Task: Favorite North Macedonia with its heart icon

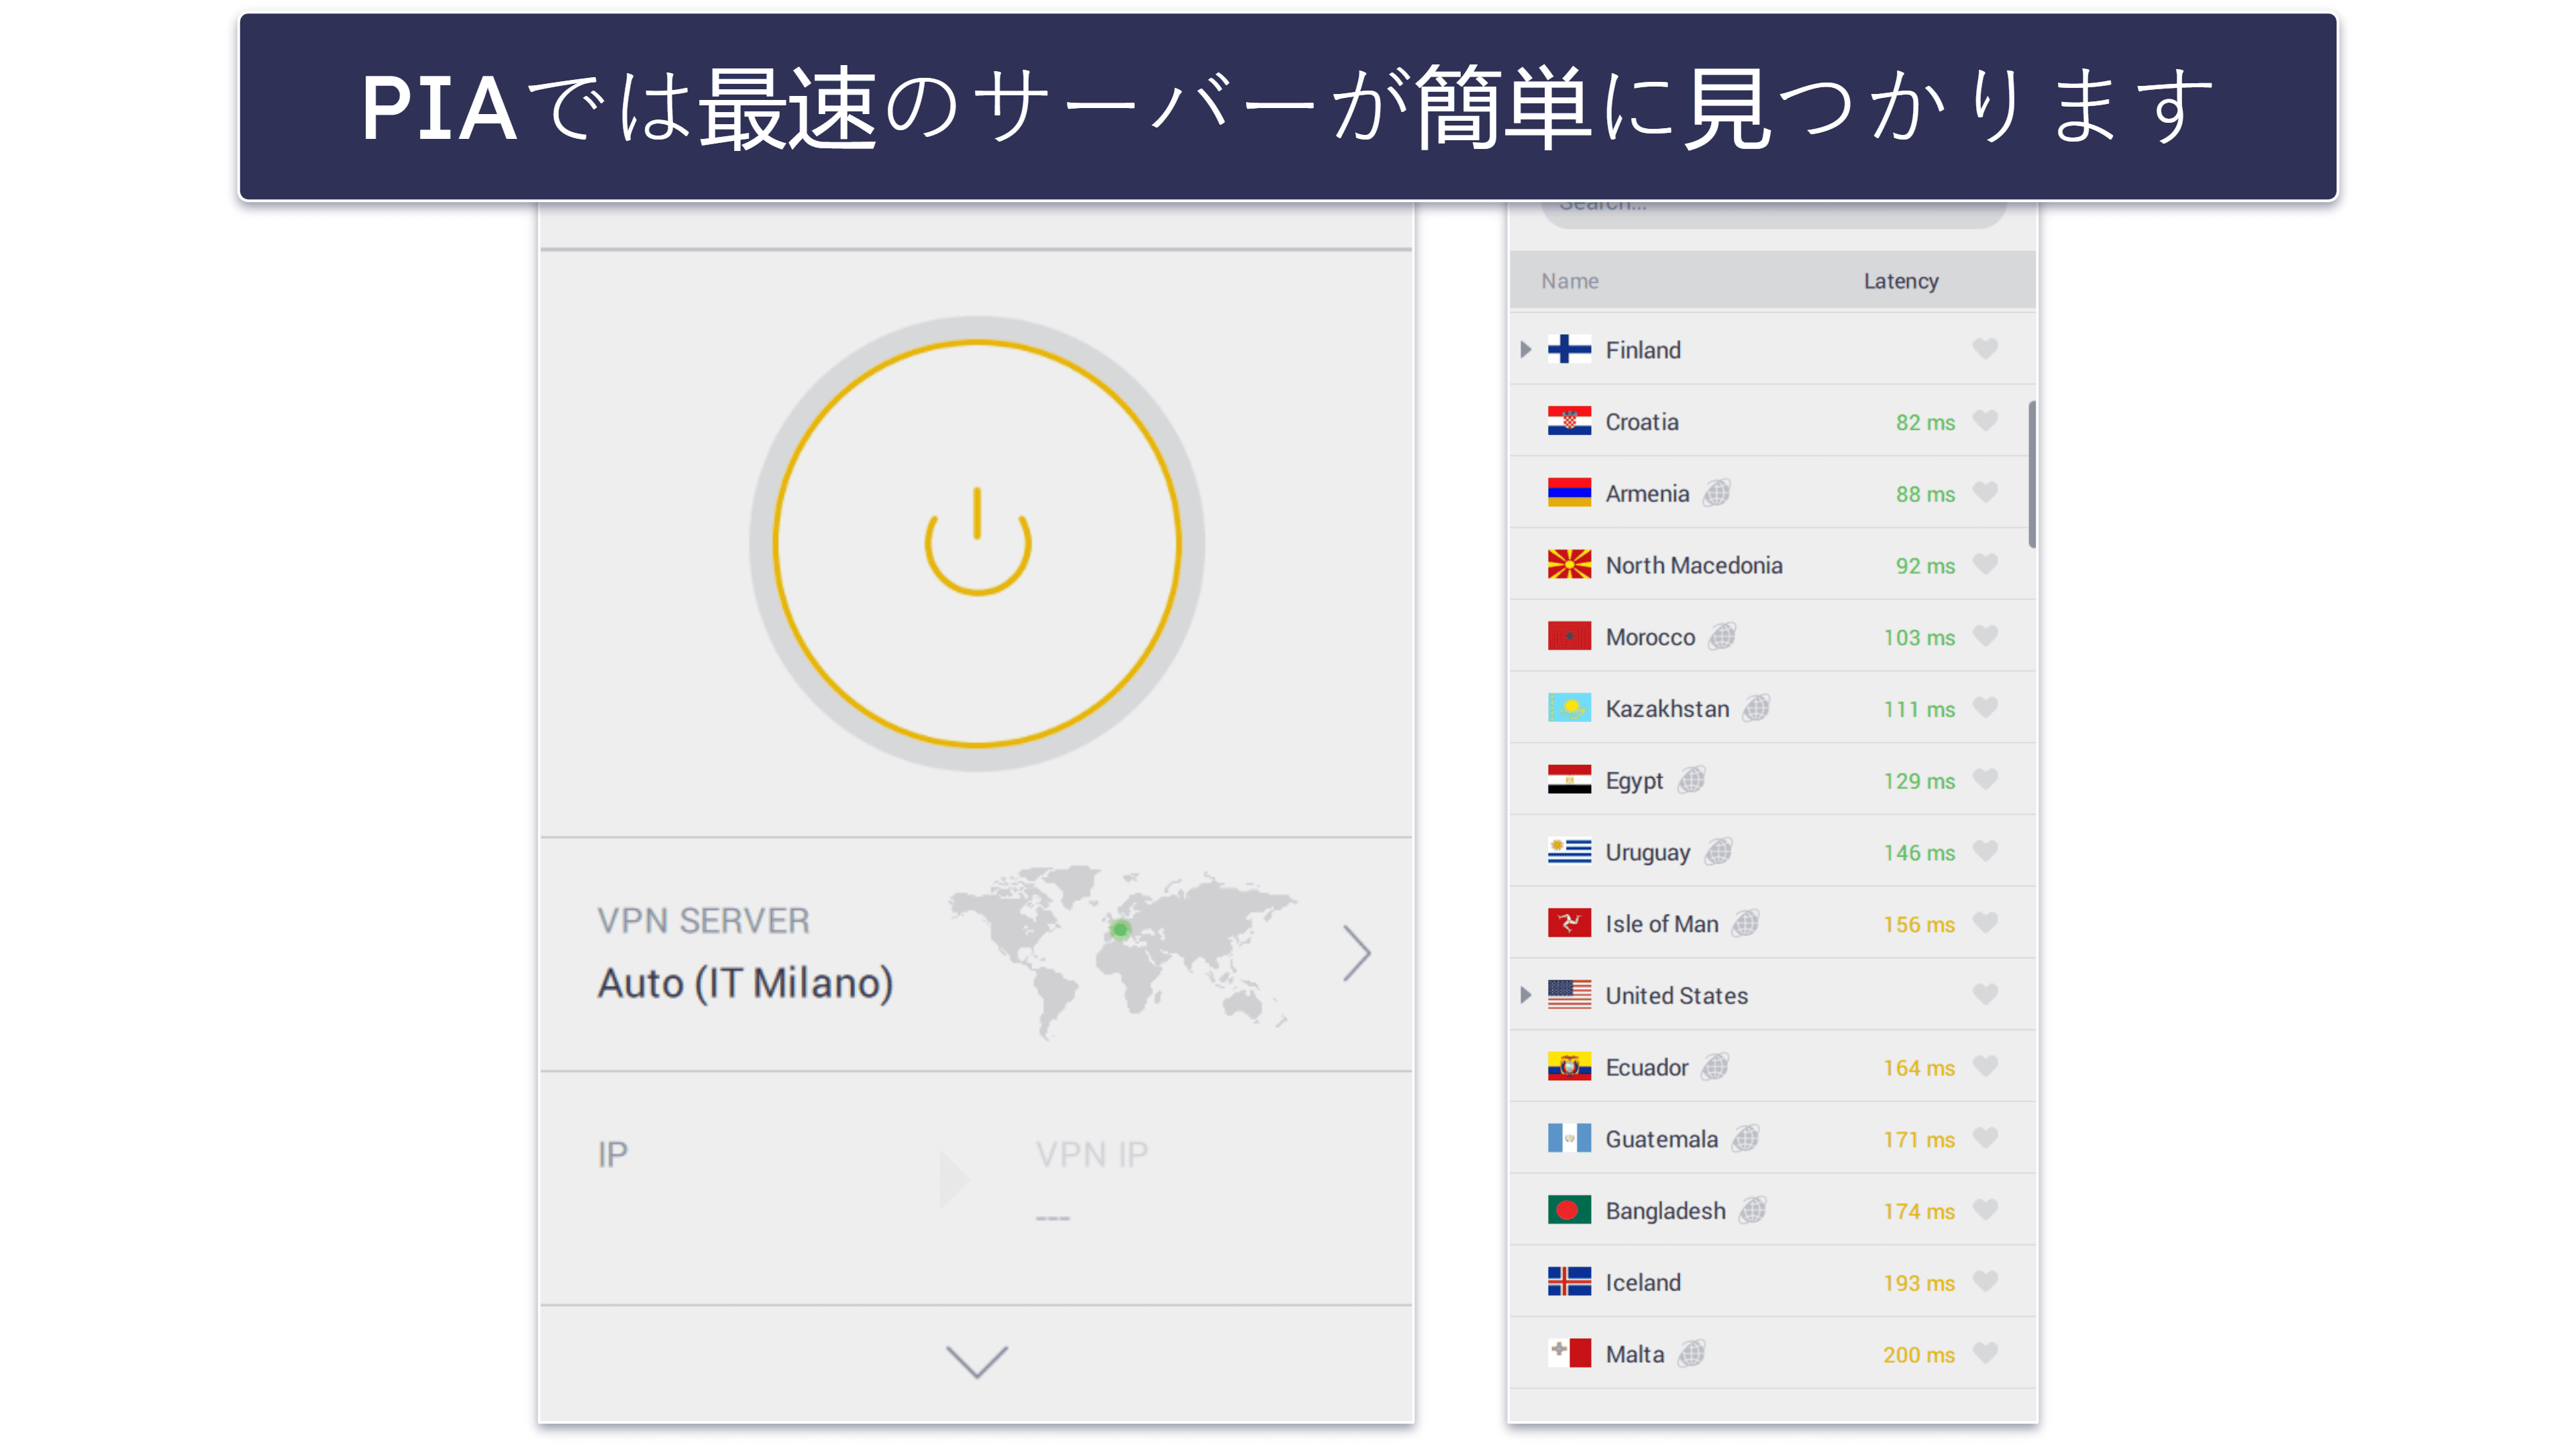Action: coord(1985,564)
